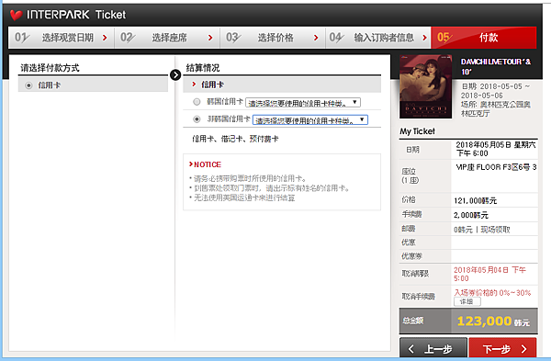Click the 请选择付款方式 heading
Screen dimensions: 551x361
point(50,68)
